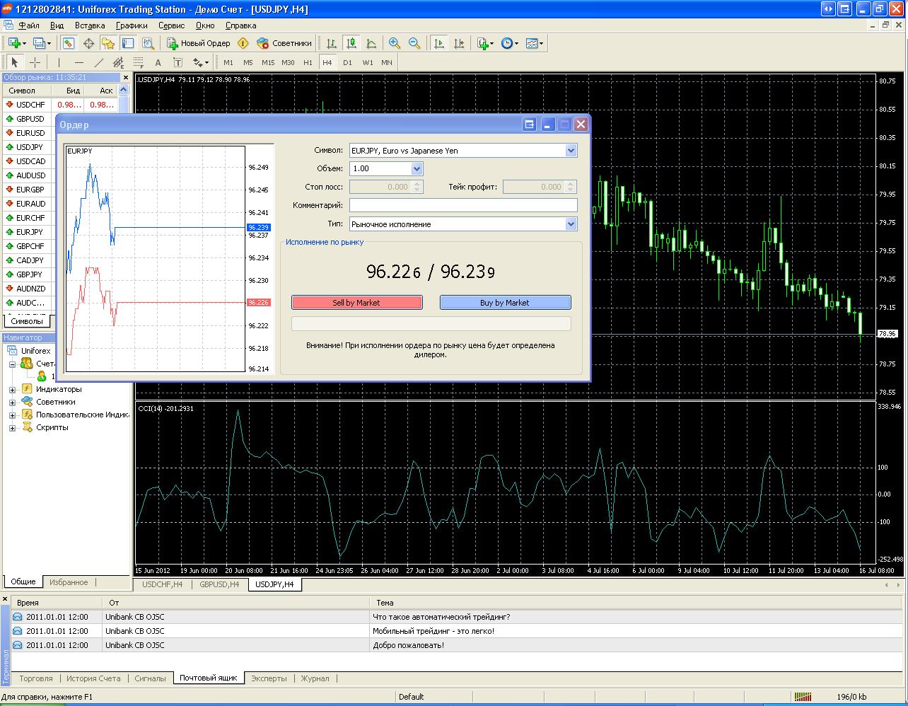Switch chart to line chart icon
The width and height of the screenshot is (908, 706).
(x=371, y=43)
